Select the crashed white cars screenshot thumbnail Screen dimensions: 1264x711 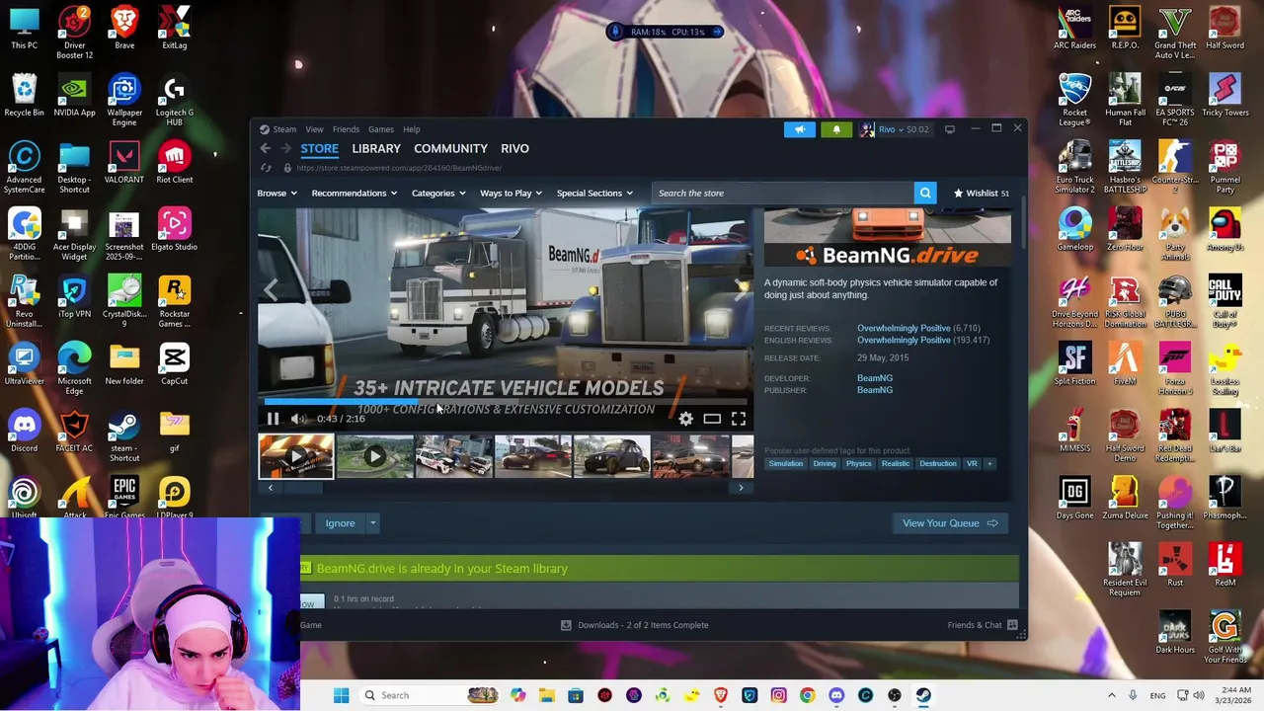454,456
